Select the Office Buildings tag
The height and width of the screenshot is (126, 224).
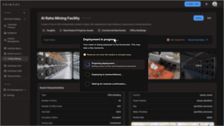point(138,30)
